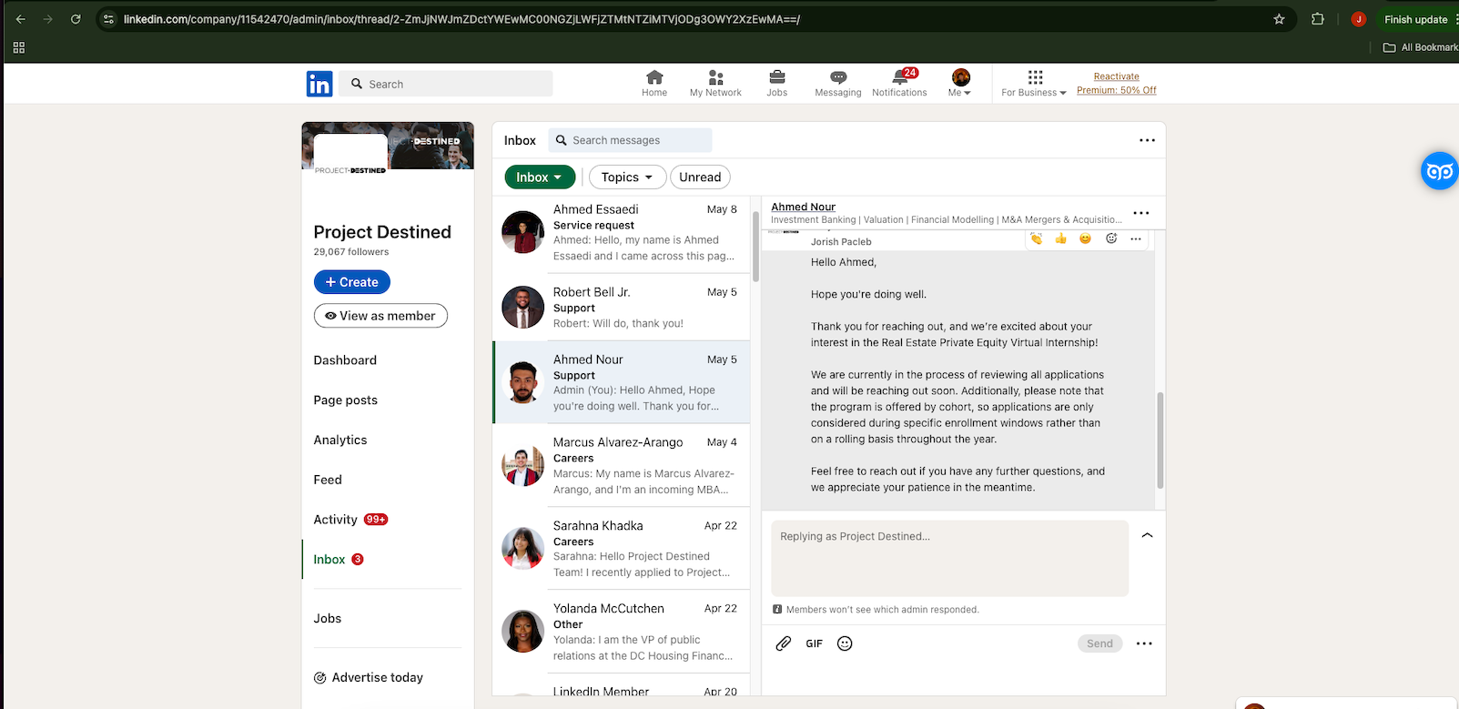The image size is (1459, 709).
Task: Open Advertise today link
Action: click(x=369, y=678)
